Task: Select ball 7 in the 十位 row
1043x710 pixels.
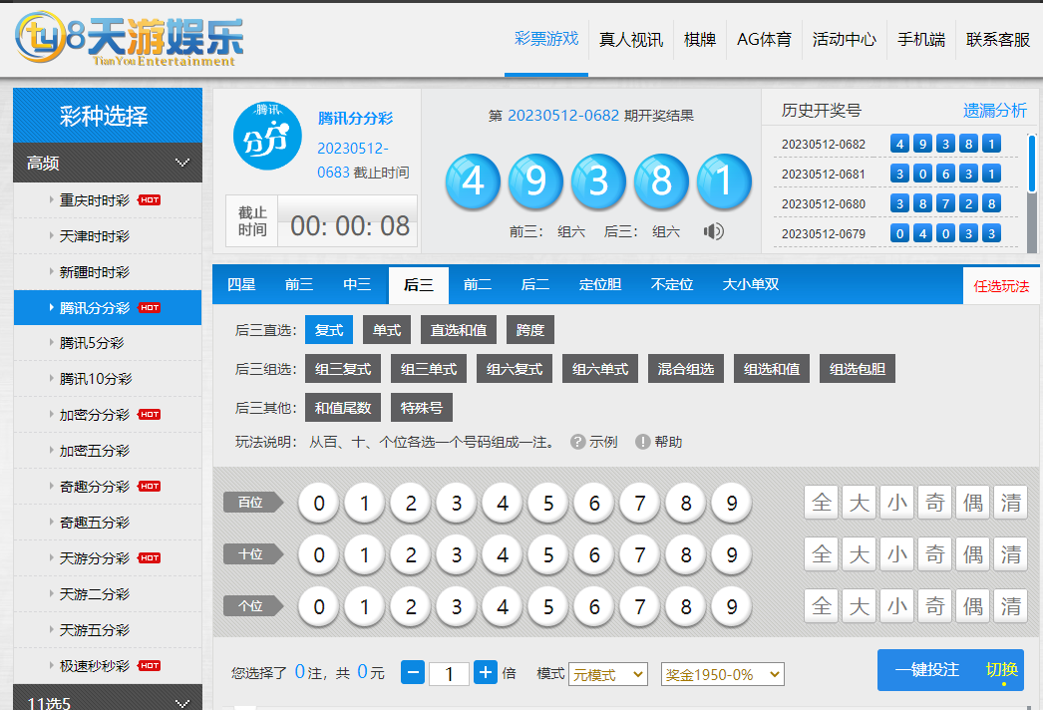Action: [640, 555]
